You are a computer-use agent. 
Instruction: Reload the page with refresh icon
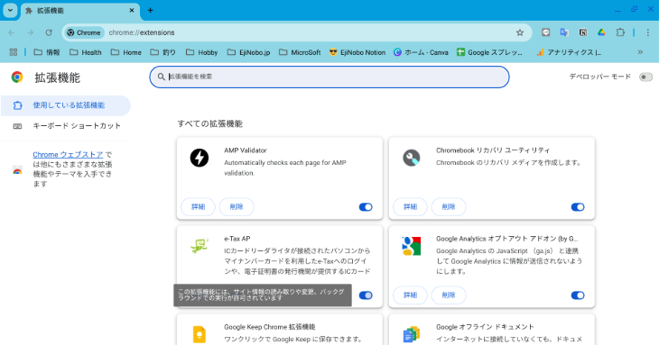click(x=49, y=32)
